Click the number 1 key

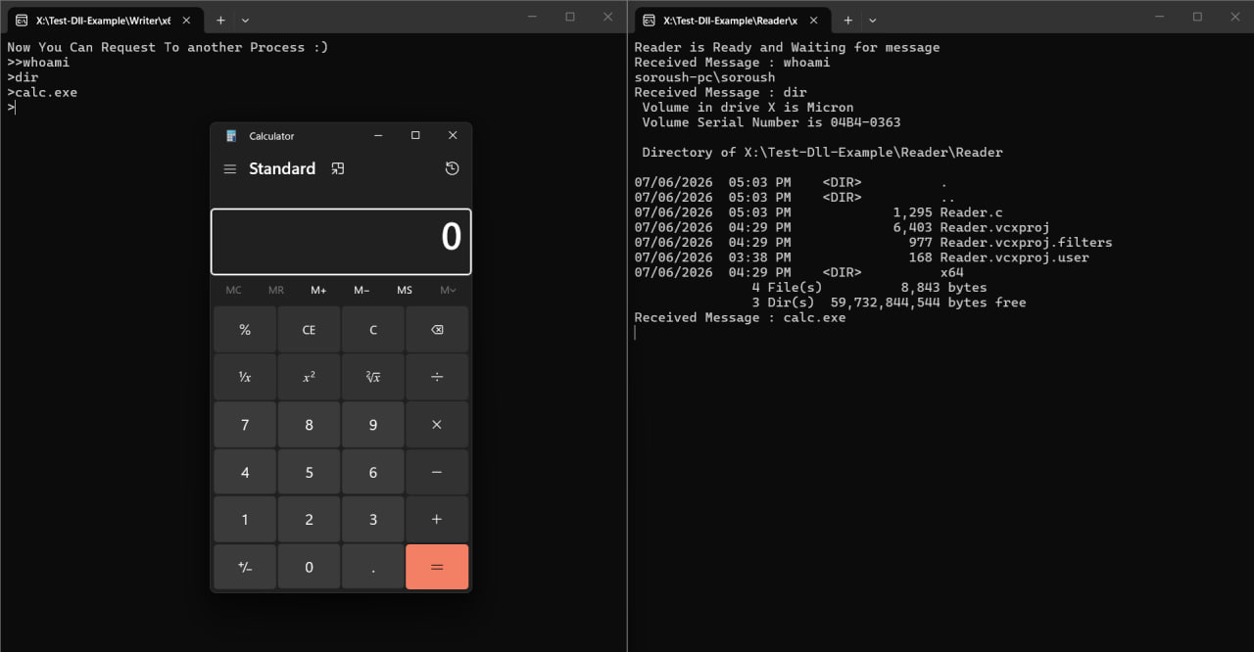tap(245, 520)
